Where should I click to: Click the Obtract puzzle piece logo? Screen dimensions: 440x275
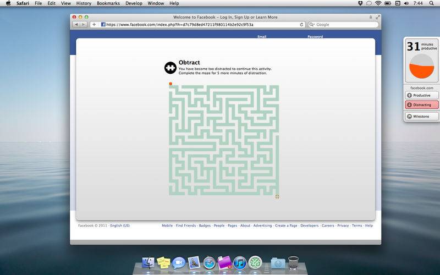170,68
